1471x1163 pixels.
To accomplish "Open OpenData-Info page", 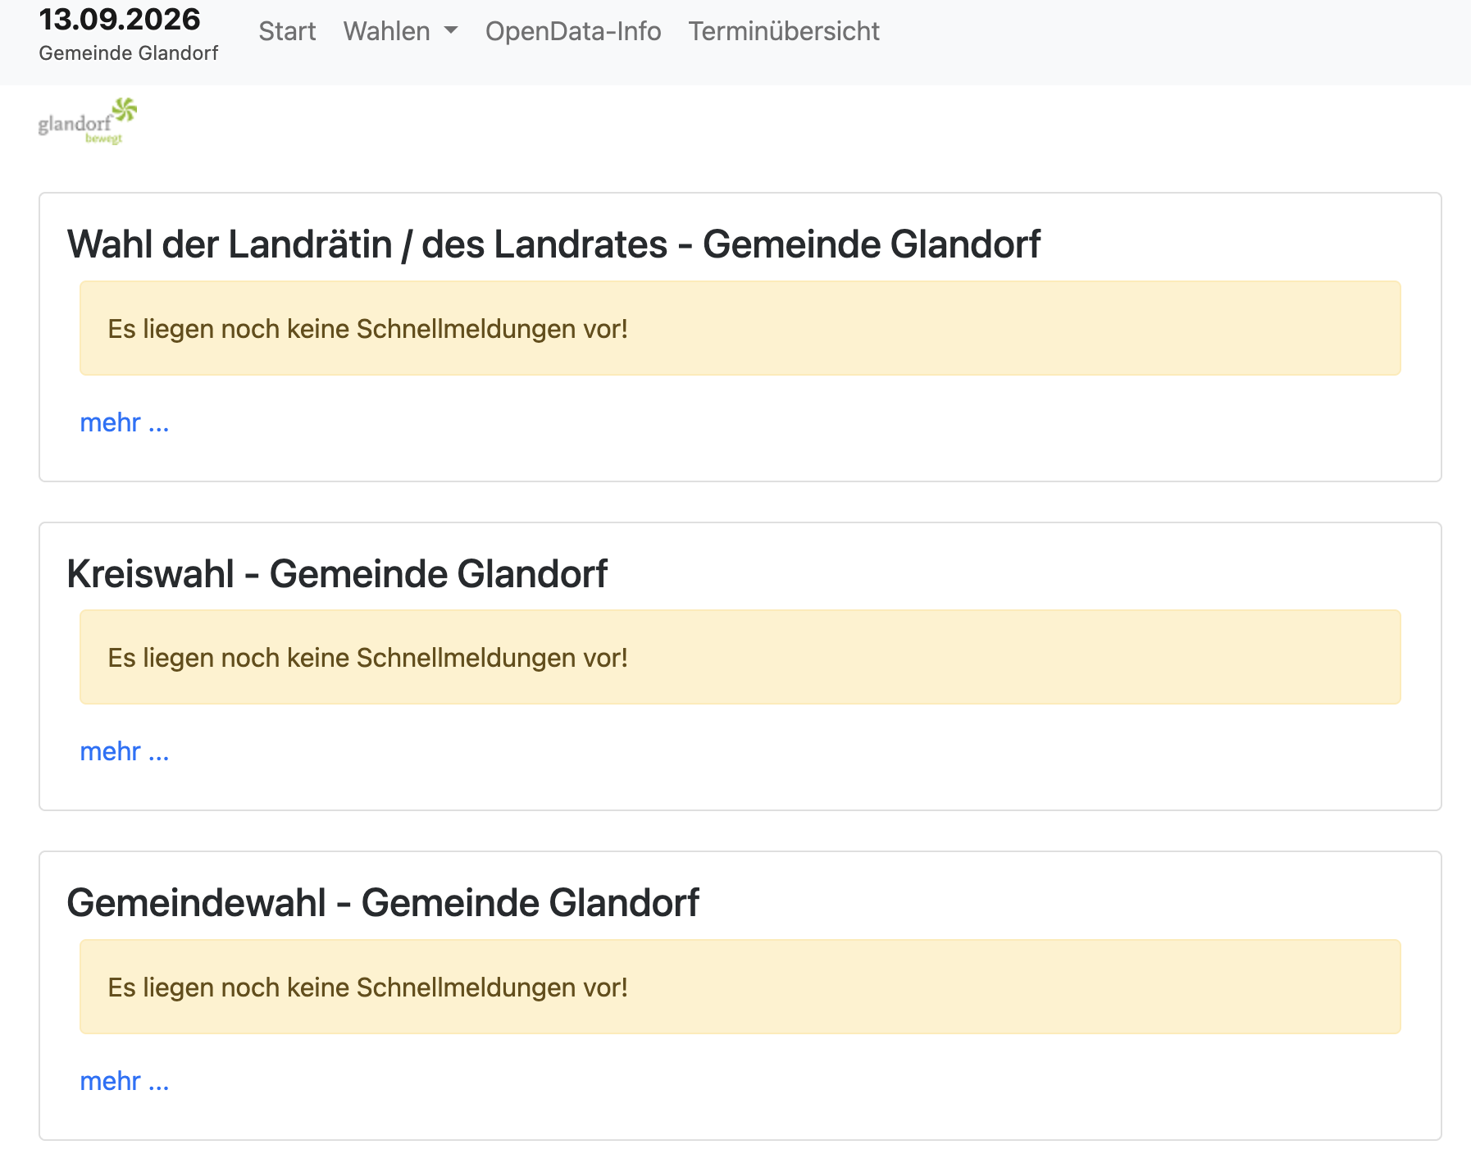I will 573,31.
